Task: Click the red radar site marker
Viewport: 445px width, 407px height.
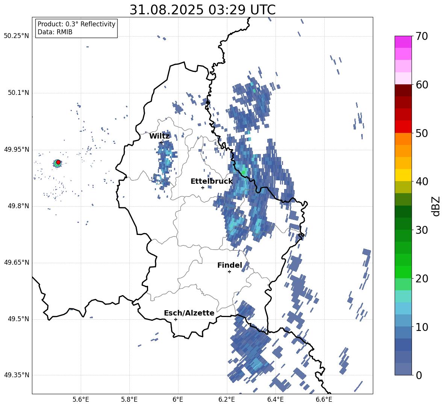Action: pos(58,162)
